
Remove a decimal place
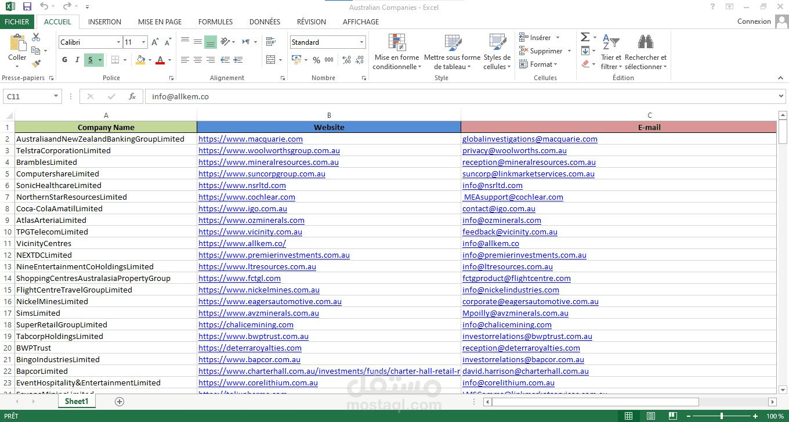click(360, 60)
